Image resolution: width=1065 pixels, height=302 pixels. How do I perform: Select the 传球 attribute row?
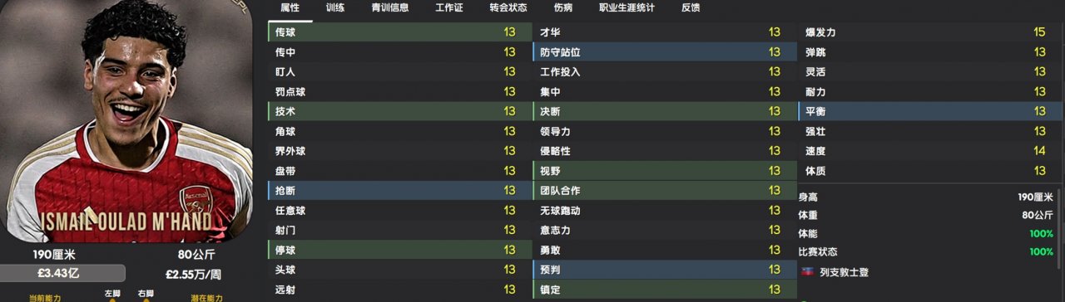coord(399,32)
